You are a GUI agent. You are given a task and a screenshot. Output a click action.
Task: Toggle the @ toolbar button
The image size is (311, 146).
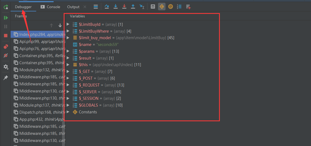170,7
